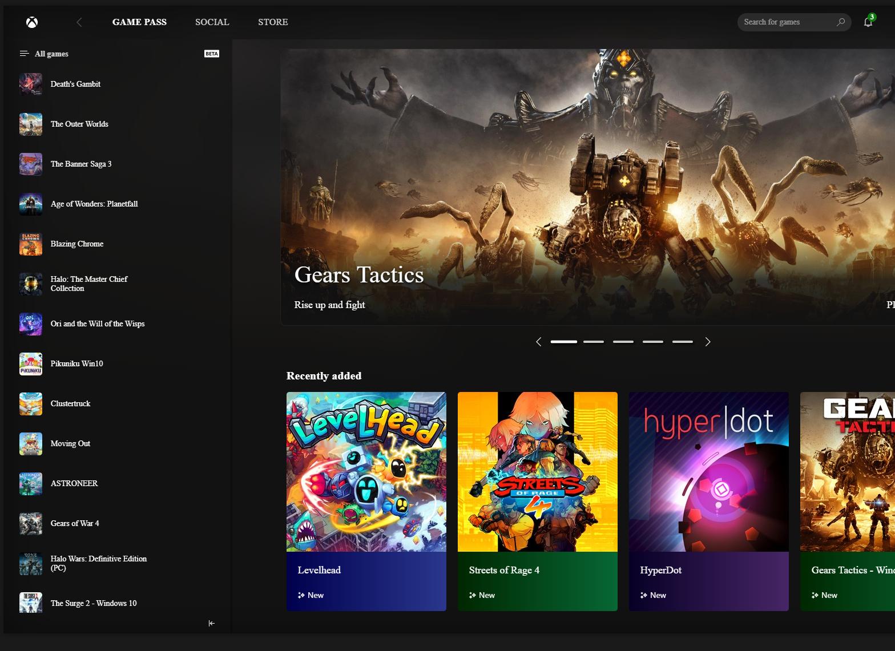Click the Levelhead title text
This screenshot has width=895, height=651.
[x=319, y=570]
